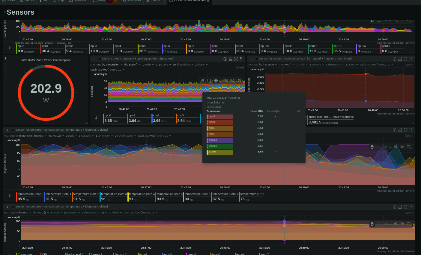Open SUM() aggregation dropdown on CPU Frequency
Screen dimensions: 421x255
[132, 65]
